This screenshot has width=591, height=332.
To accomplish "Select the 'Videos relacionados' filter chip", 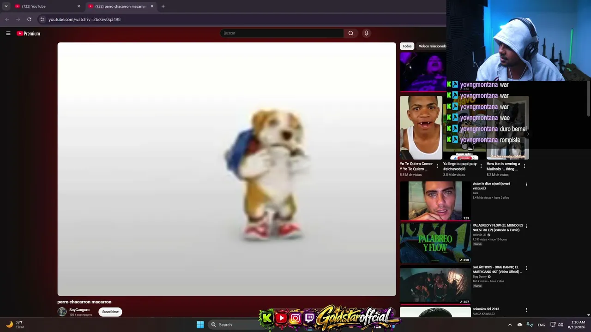I will point(432,46).
